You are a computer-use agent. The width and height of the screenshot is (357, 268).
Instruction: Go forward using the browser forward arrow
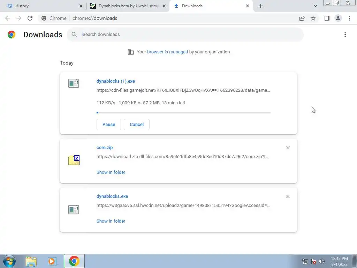point(19,18)
